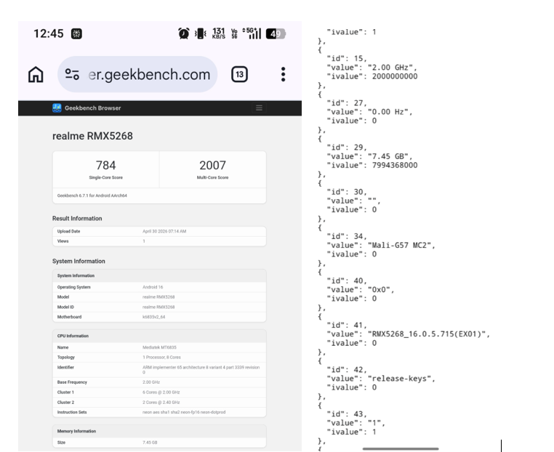The width and height of the screenshot is (554, 452).
Task: Expand the Geekbench hamburger navigation menu
Action: 259,108
